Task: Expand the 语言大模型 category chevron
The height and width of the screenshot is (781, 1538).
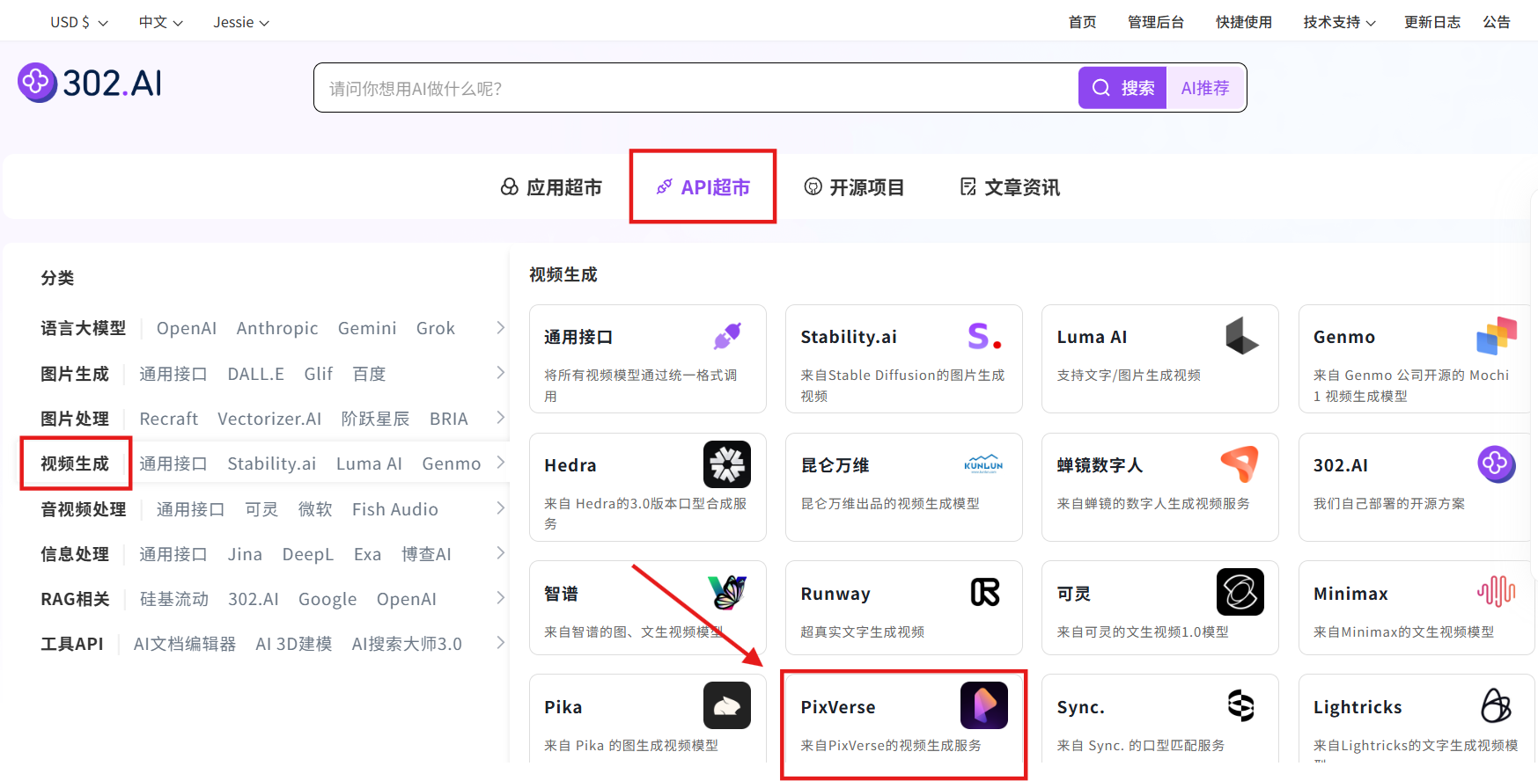Action: (500, 327)
